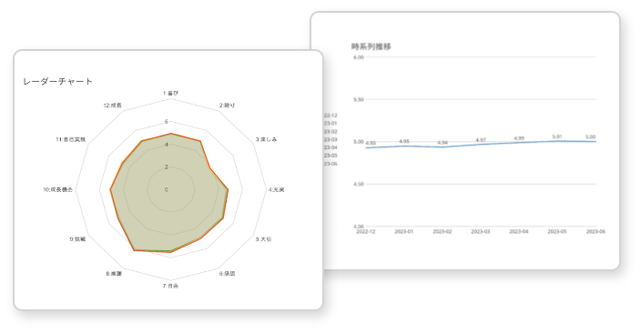This screenshot has width=641, height=333.
Task: Click radar scale value 6
Action: pos(167,121)
